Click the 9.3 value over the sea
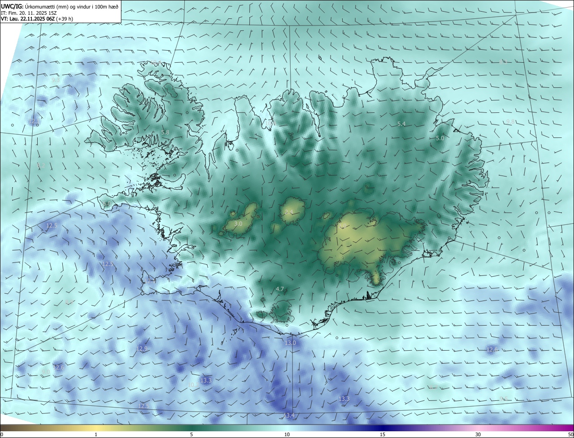This screenshot has height=438, width=574. [x=56, y=80]
